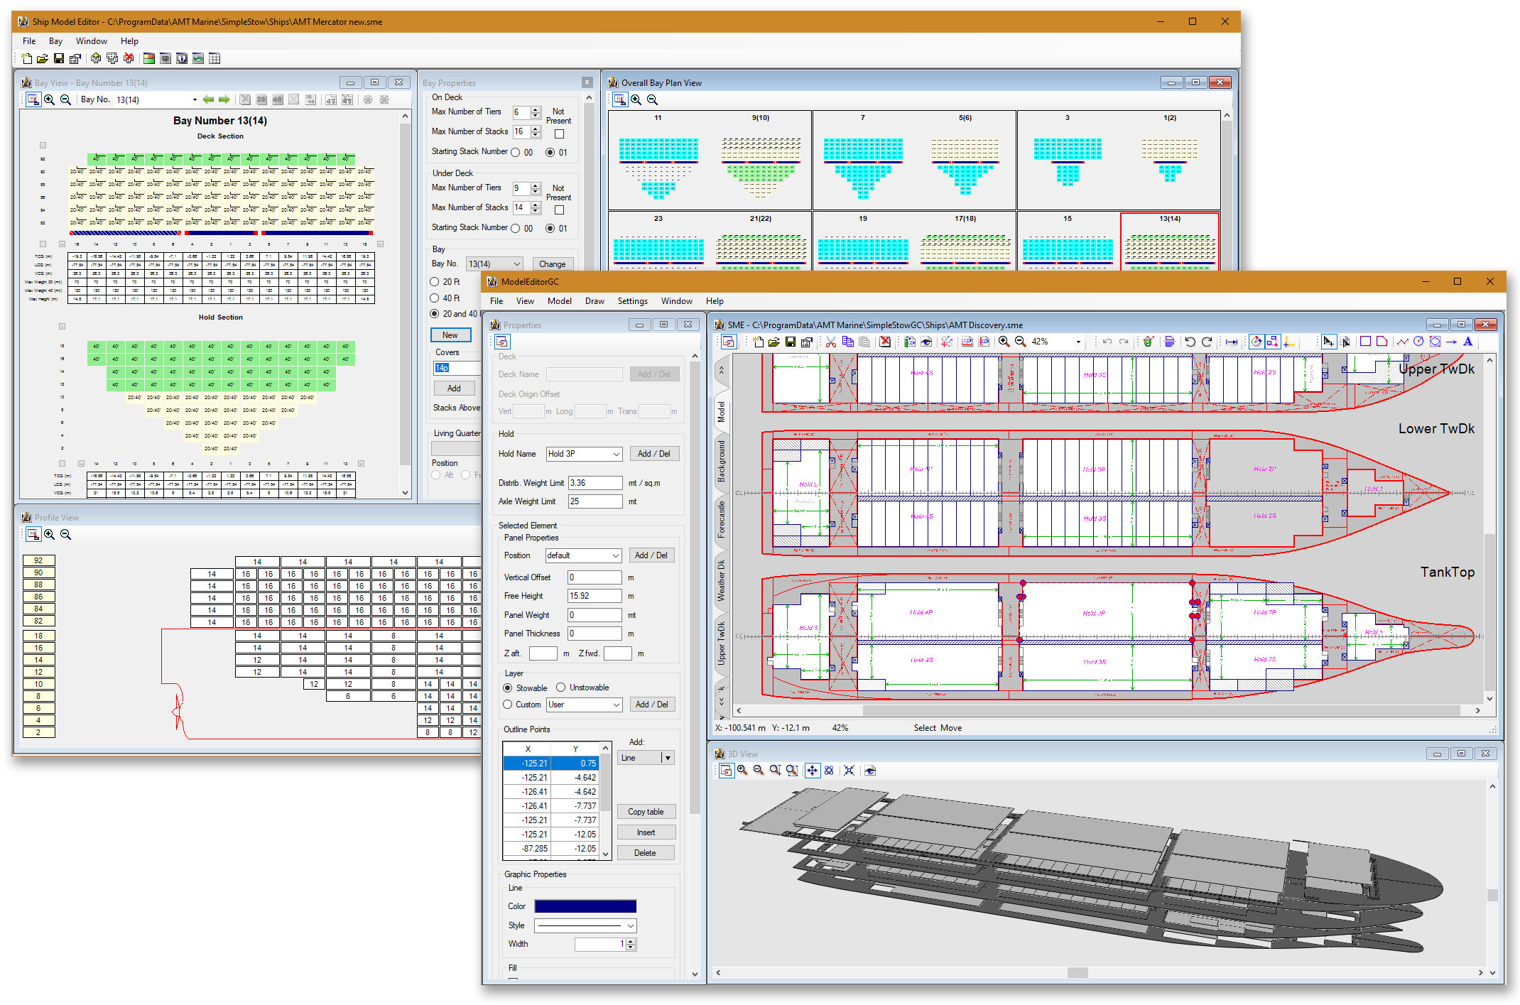Screen dimensions: 1520x1005
Task: Select the Circle draw tool
Action: 1418,342
